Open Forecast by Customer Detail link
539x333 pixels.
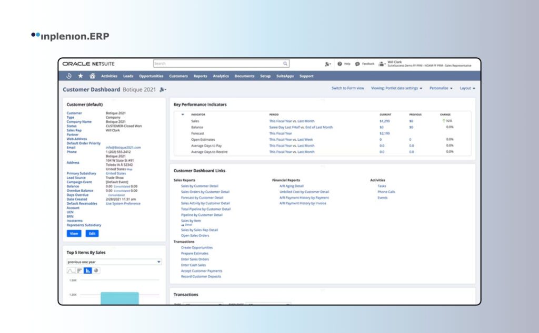pos(202,197)
